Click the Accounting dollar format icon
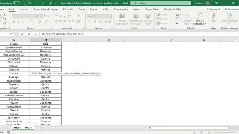This screenshot has width=239, height=134. (89, 22)
